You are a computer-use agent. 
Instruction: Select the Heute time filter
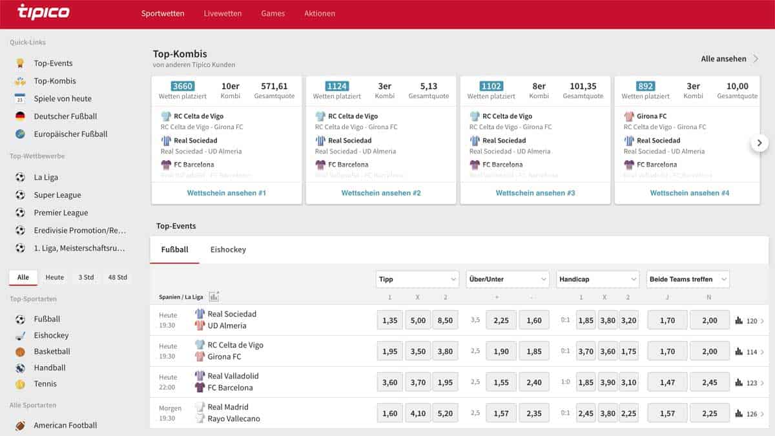click(55, 277)
